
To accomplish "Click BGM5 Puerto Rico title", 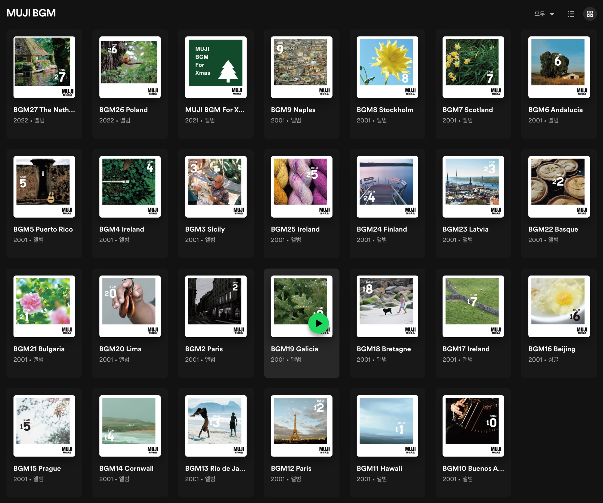I will pos(43,230).
